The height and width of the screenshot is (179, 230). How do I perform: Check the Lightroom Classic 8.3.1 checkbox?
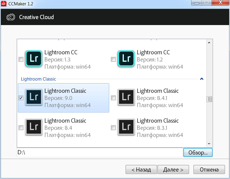[x=113, y=128]
